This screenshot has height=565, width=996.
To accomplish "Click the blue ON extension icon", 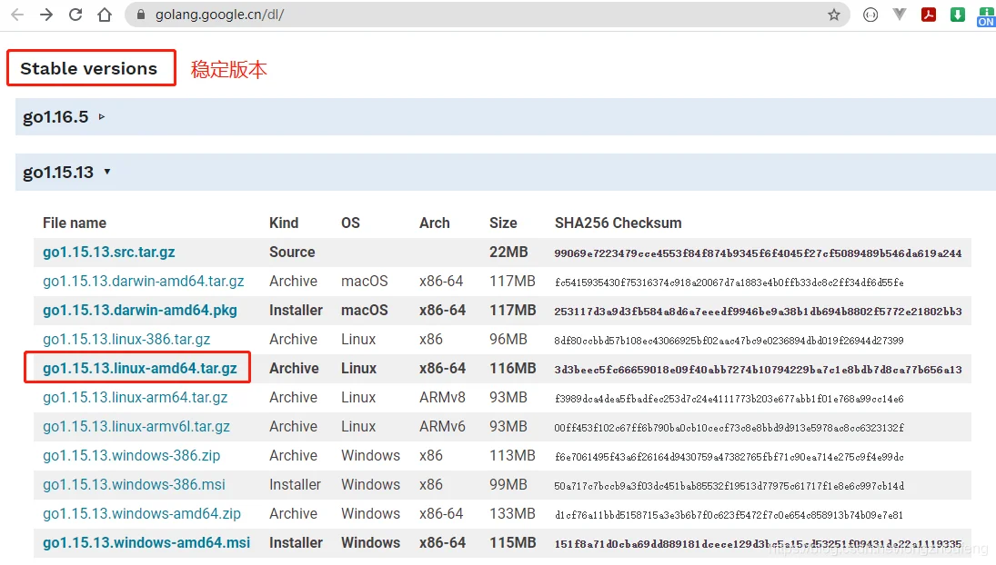I will coord(986,15).
